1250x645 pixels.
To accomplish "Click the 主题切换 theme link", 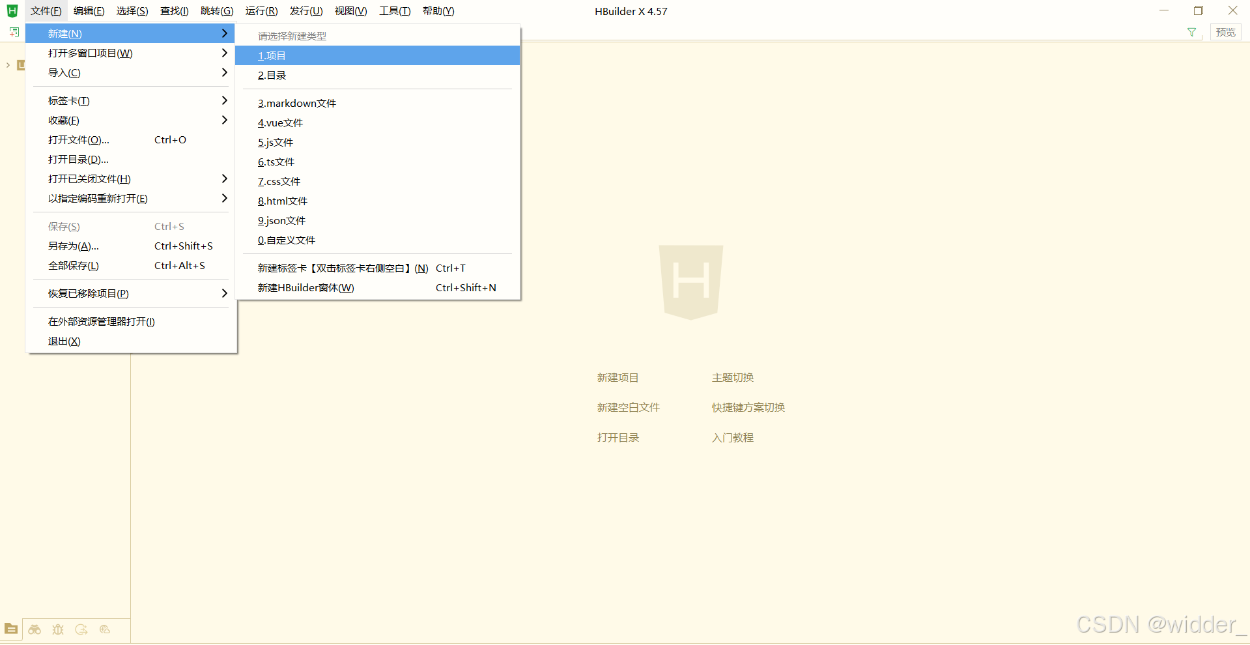I will [732, 377].
